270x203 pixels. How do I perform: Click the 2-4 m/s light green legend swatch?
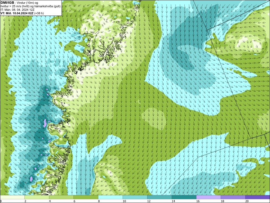point(37,197)
